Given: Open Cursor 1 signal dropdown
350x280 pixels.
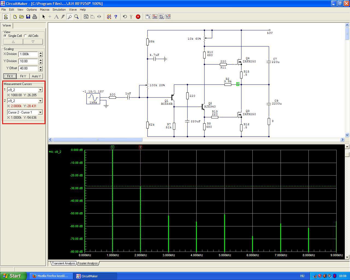Looking at the screenshot, I should click(x=40, y=90).
